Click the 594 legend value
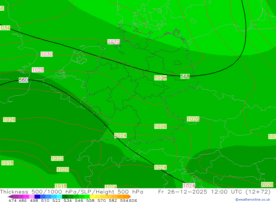The width and height of the screenshot is (276, 202). click(124, 200)
